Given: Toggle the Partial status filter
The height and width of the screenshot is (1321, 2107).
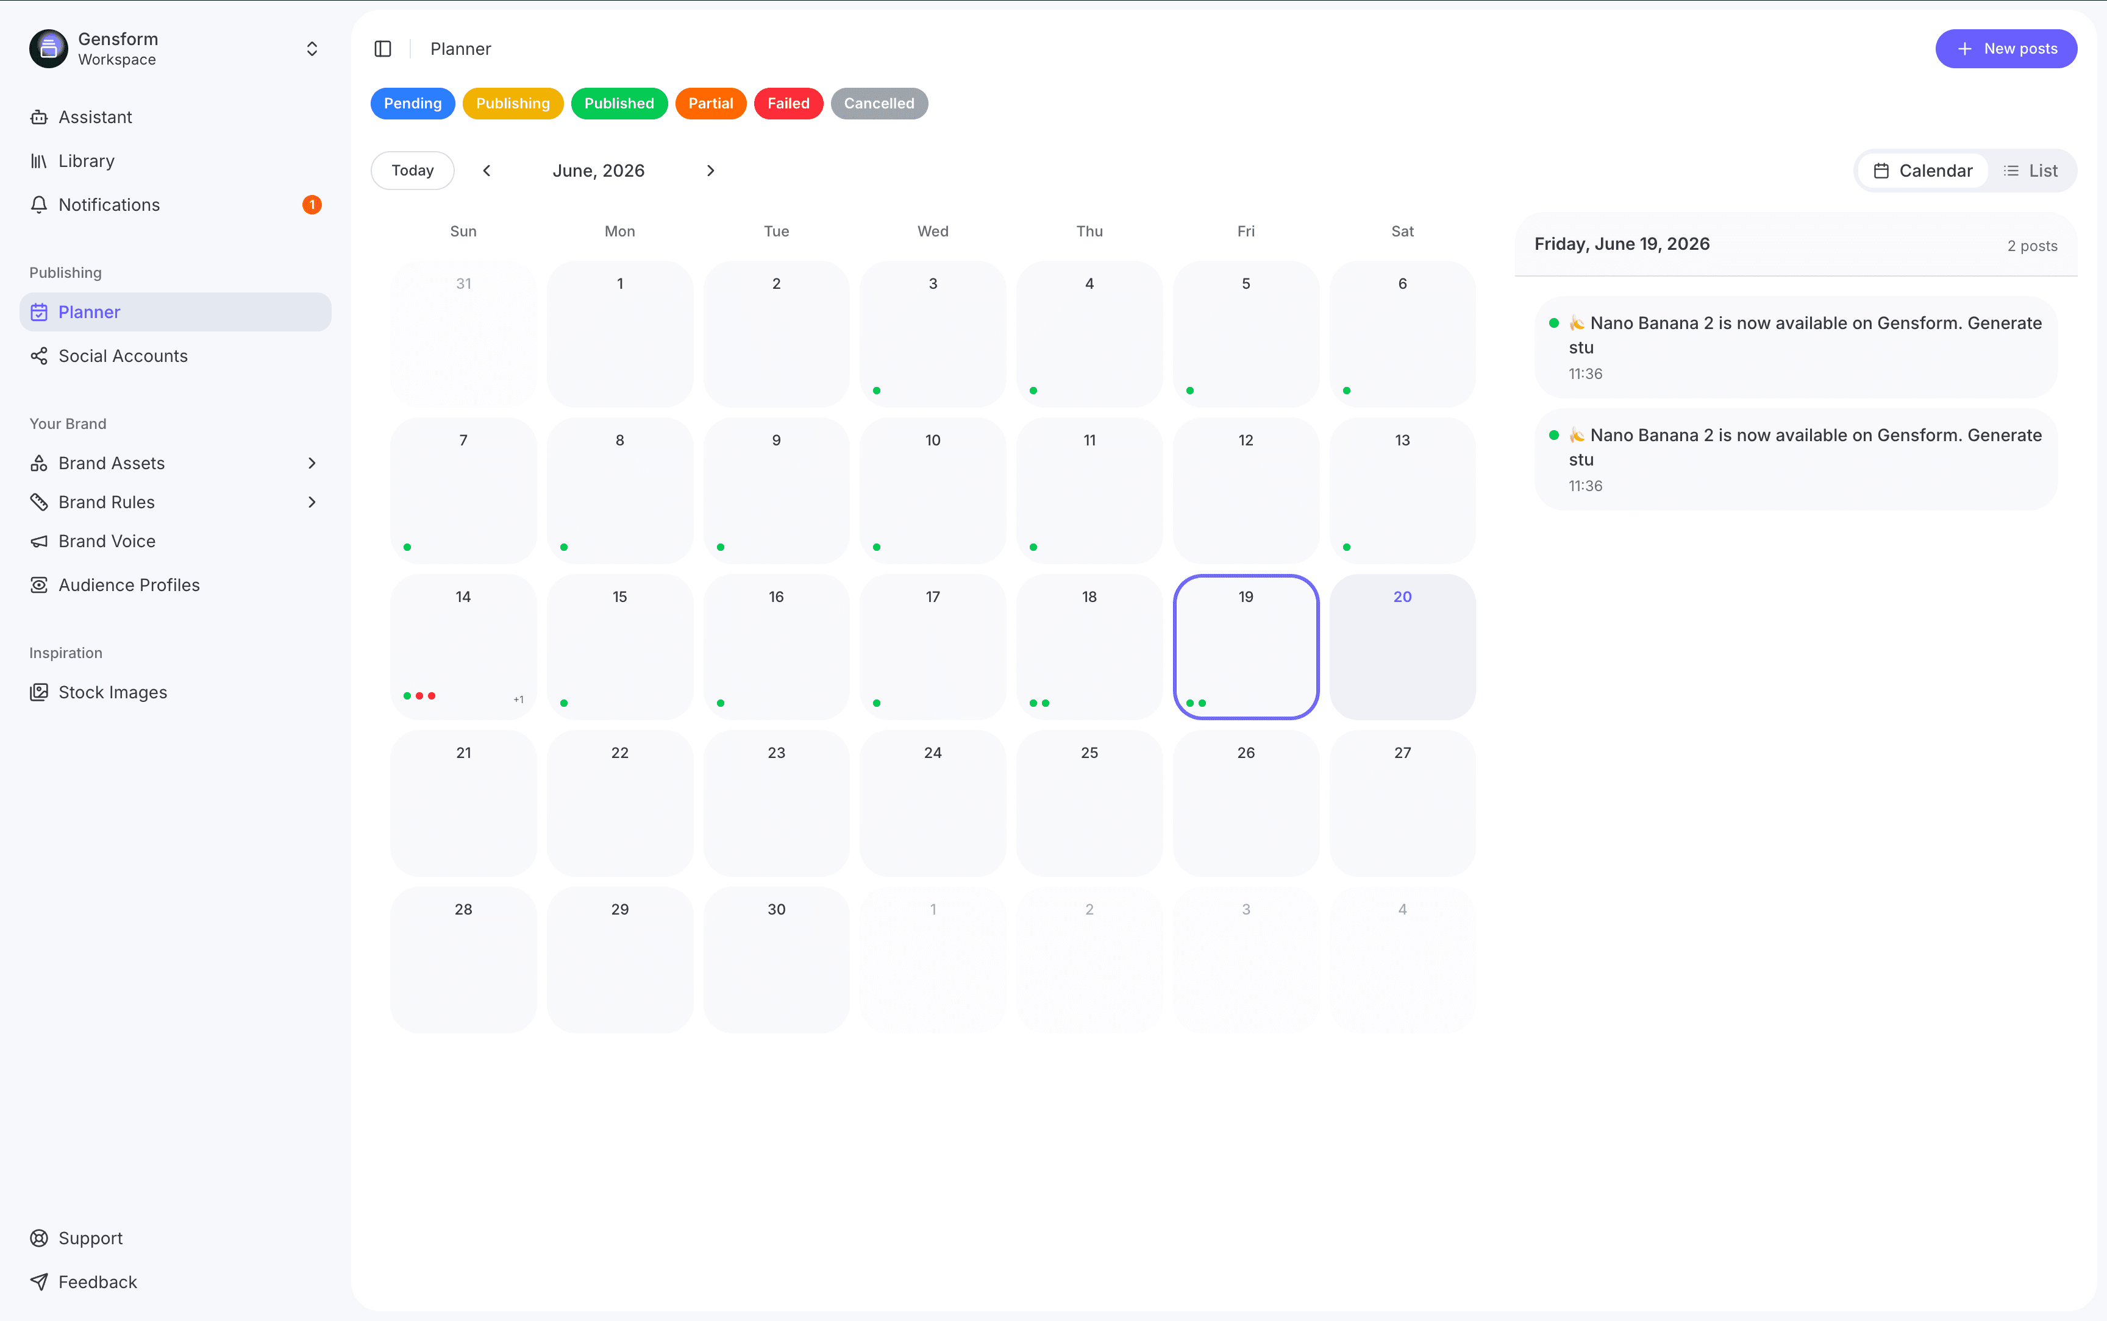Looking at the screenshot, I should point(710,103).
